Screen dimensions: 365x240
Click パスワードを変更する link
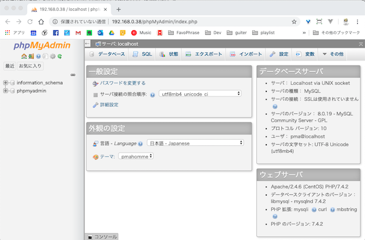click(x=123, y=83)
